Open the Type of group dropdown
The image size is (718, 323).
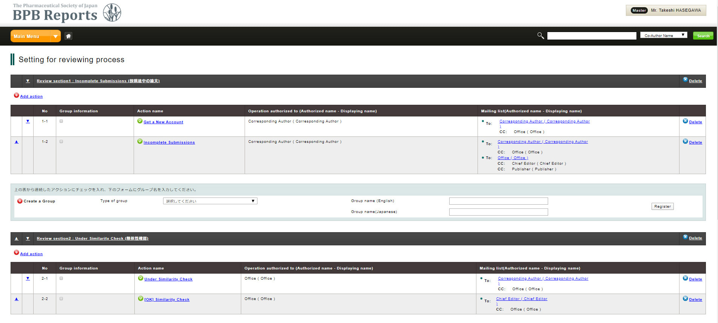[210, 201]
